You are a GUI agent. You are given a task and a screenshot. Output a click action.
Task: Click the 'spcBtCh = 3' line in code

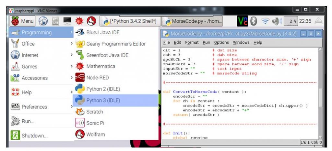click(177, 59)
